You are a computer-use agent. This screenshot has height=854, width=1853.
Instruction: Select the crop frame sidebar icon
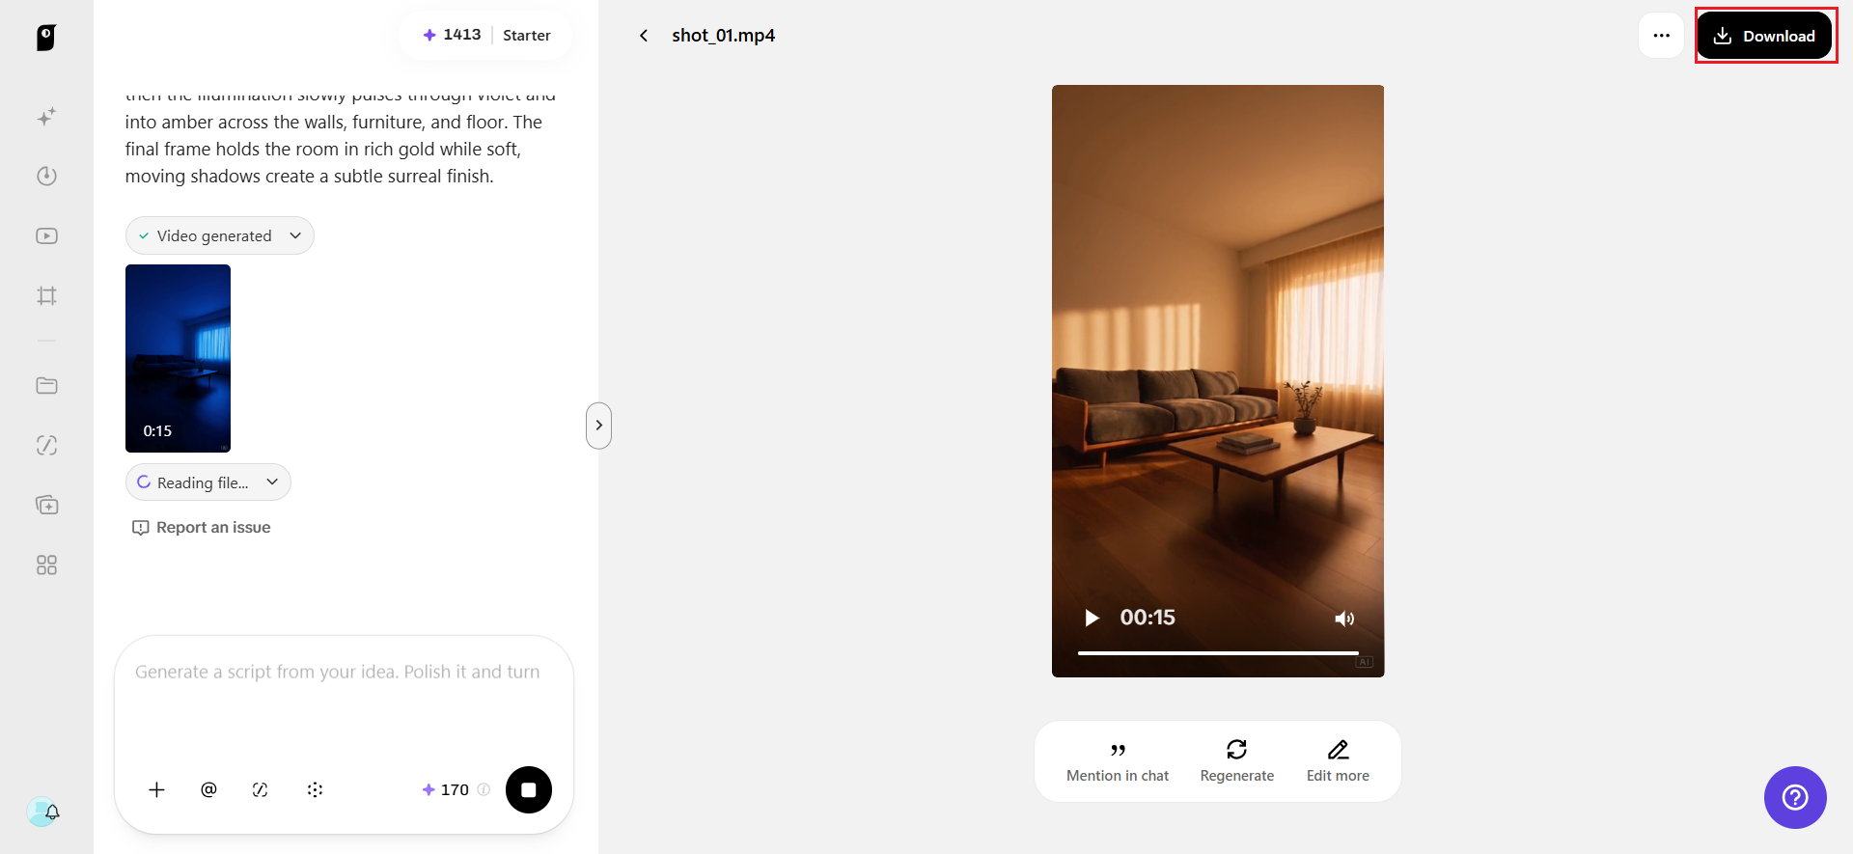(x=46, y=295)
